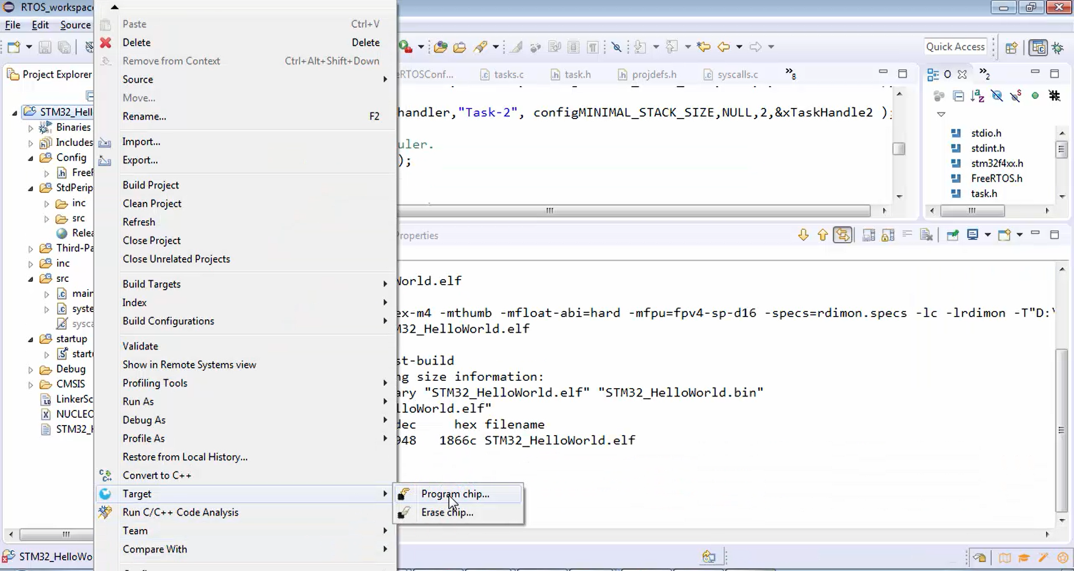
Task: Select Build Project from context menu
Action: click(x=246, y=185)
